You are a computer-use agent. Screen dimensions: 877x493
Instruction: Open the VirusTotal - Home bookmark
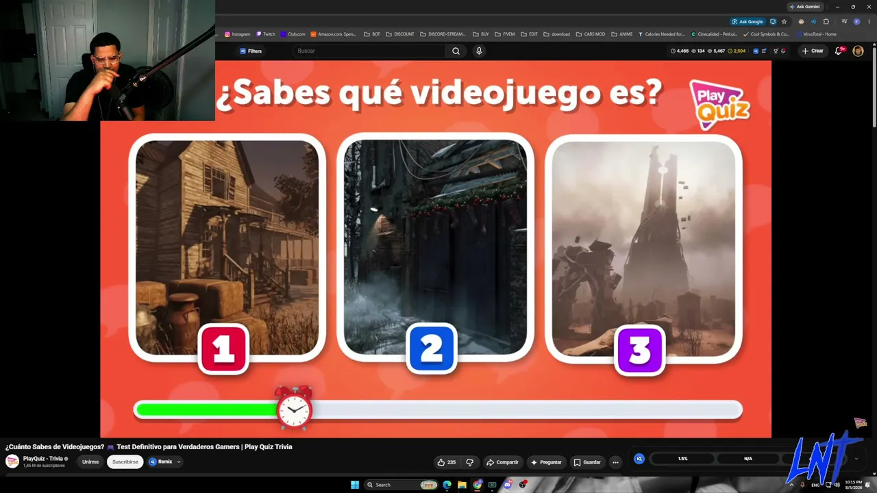pos(817,34)
